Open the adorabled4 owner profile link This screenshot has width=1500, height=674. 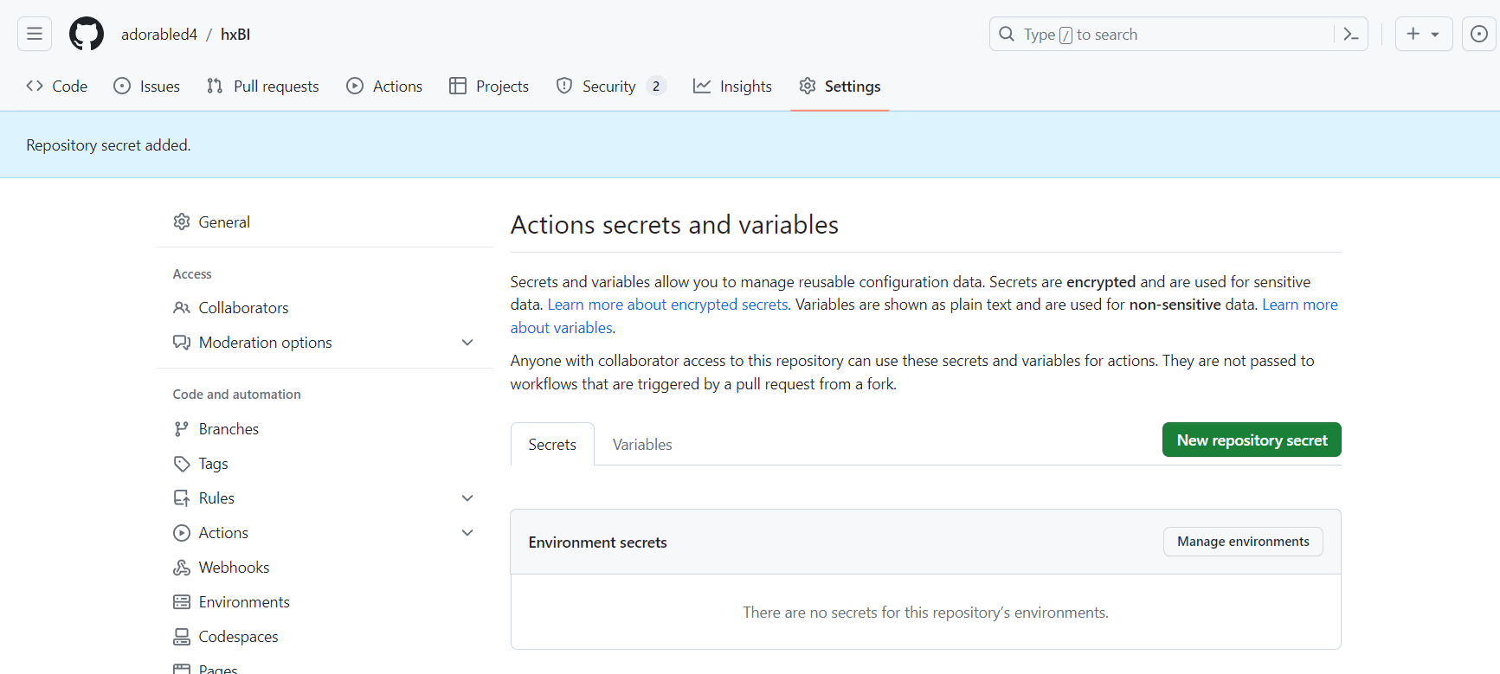(159, 35)
